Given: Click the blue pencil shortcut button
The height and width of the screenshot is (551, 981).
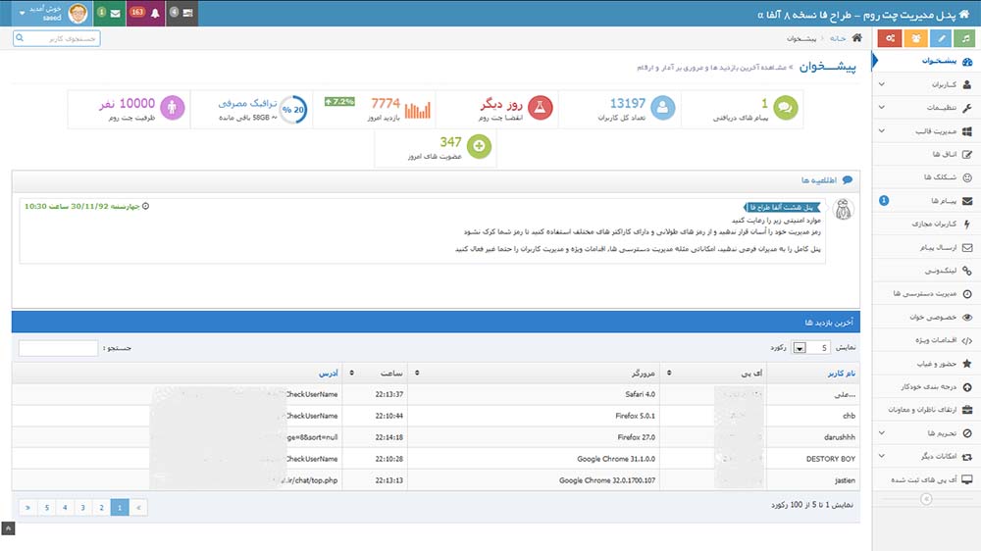Looking at the screenshot, I should point(941,38).
